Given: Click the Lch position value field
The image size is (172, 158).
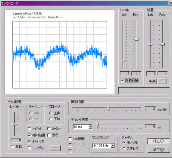Looking at the screenshot, I should pos(151,73).
